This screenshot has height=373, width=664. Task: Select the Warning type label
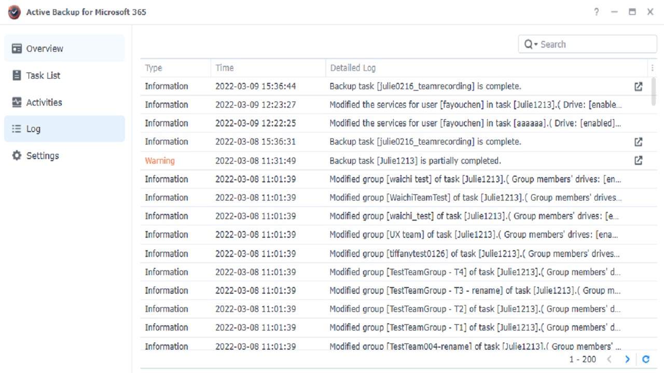click(x=160, y=161)
